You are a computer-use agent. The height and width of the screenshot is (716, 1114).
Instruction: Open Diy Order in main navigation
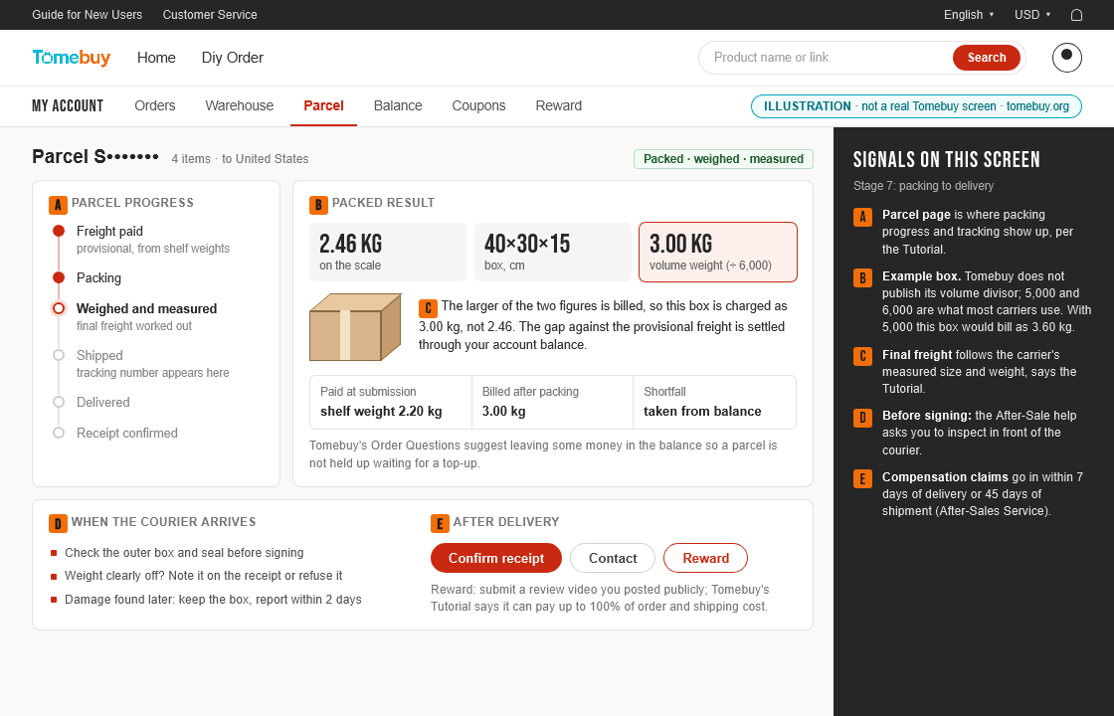[233, 58]
